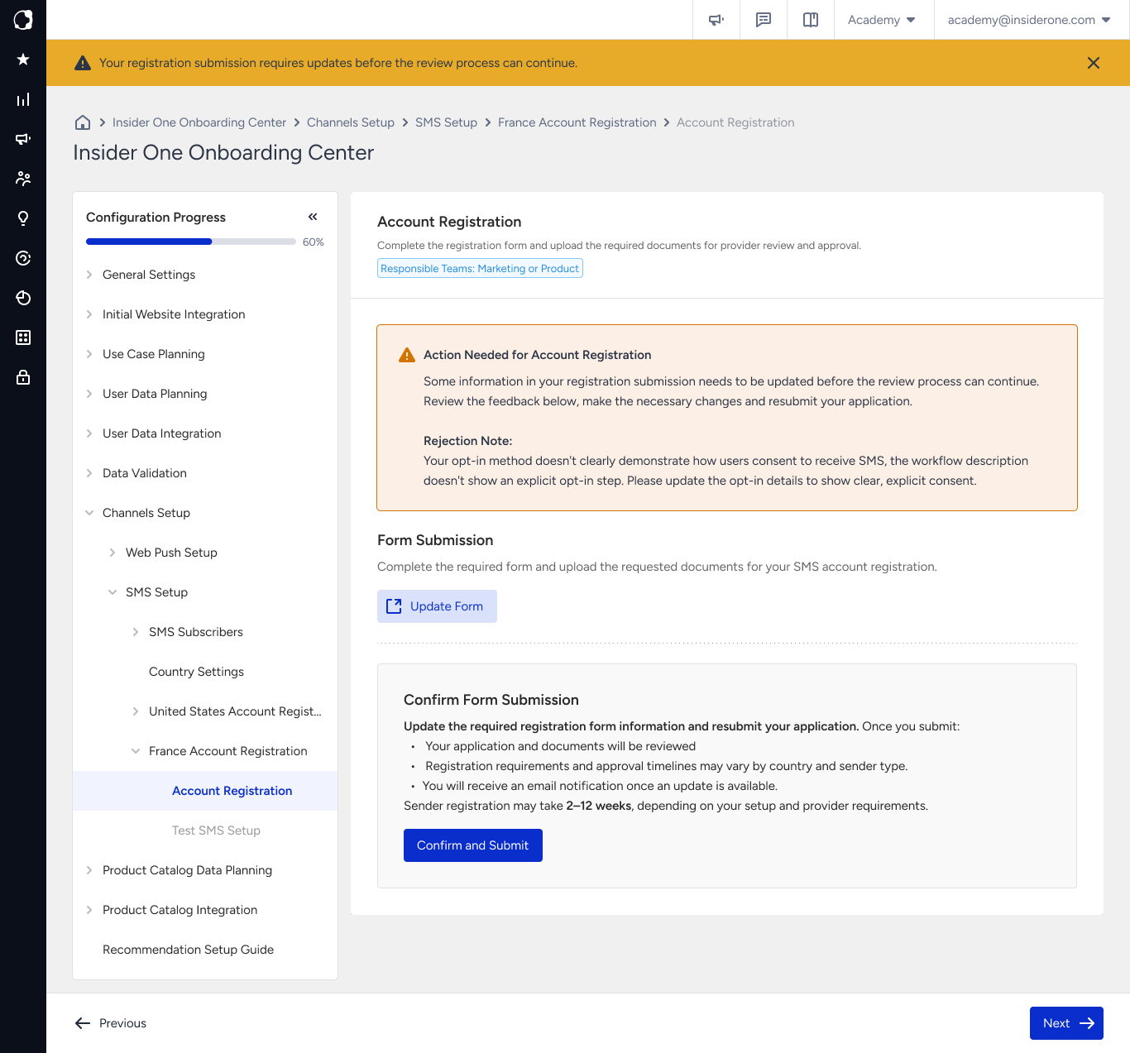This screenshot has height=1053, width=1130.
Task: Click the Confirm Form Submission heading
Action: click(x=491, y=700)
